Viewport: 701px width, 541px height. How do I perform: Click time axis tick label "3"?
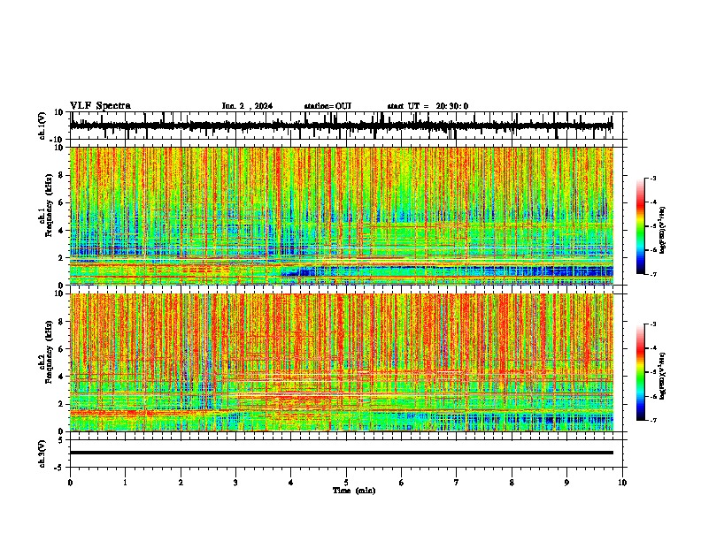[235, 483]
